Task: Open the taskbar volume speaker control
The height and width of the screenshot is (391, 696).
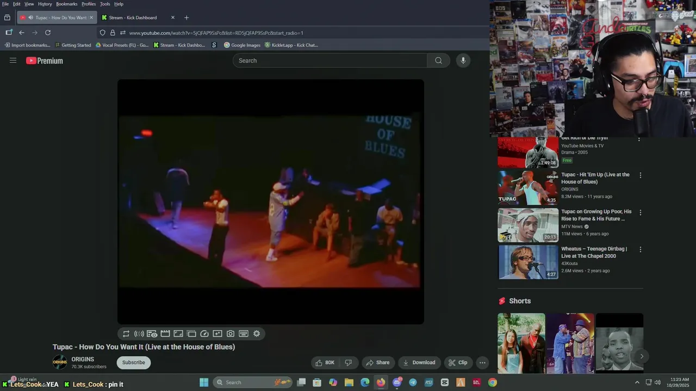Action: pyautogui.click(x=657, y=382)
